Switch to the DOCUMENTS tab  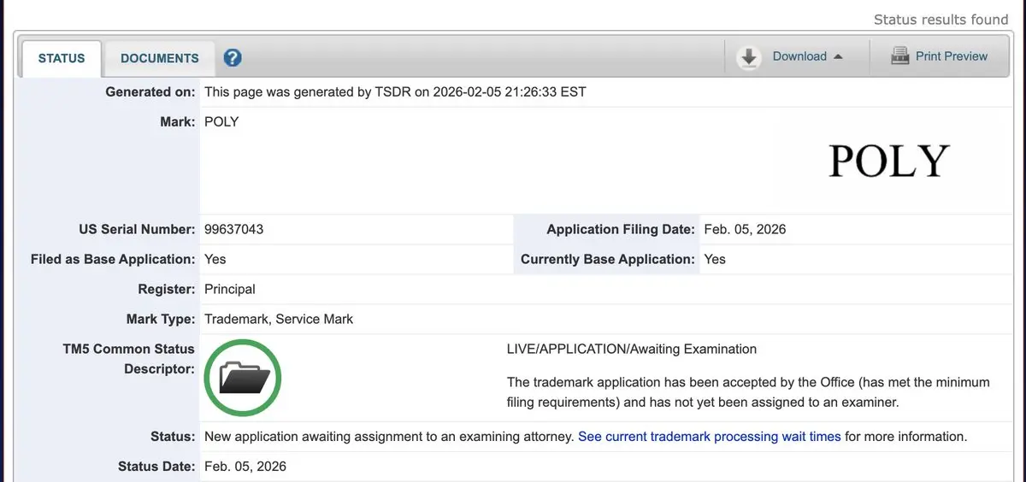(x=160, y=58)
